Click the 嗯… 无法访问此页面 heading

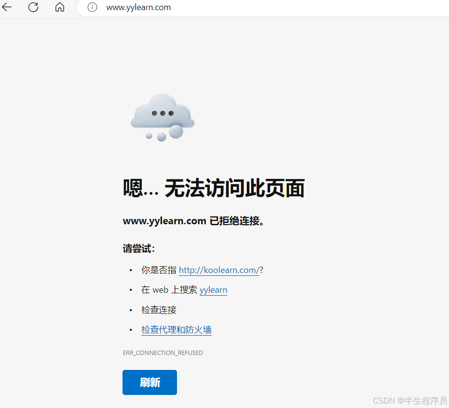[214, 188]
